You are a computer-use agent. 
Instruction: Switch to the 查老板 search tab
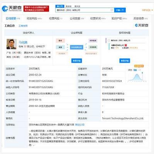pos(68,6)
